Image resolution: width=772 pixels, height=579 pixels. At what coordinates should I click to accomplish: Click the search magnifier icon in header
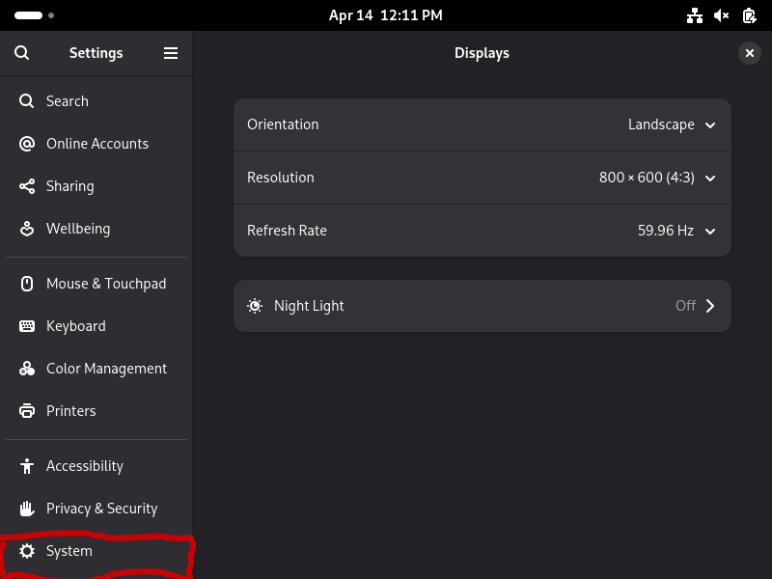(x=22, y=53)
